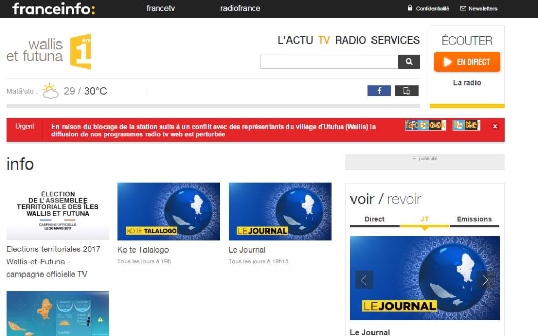The height and width of the screenshot is (336, 538).
Task: Switch to the JT tab
Action: coord(424,219)
